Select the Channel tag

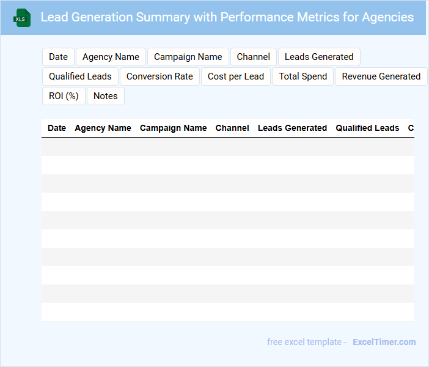pos(253,57)
